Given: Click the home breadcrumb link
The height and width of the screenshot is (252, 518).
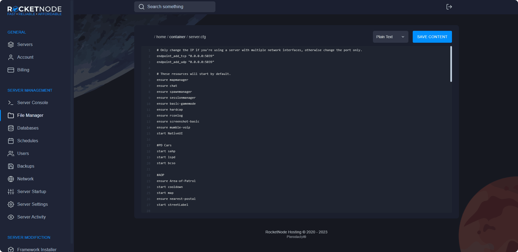Looking at the screenshot, I should (161, 37).
